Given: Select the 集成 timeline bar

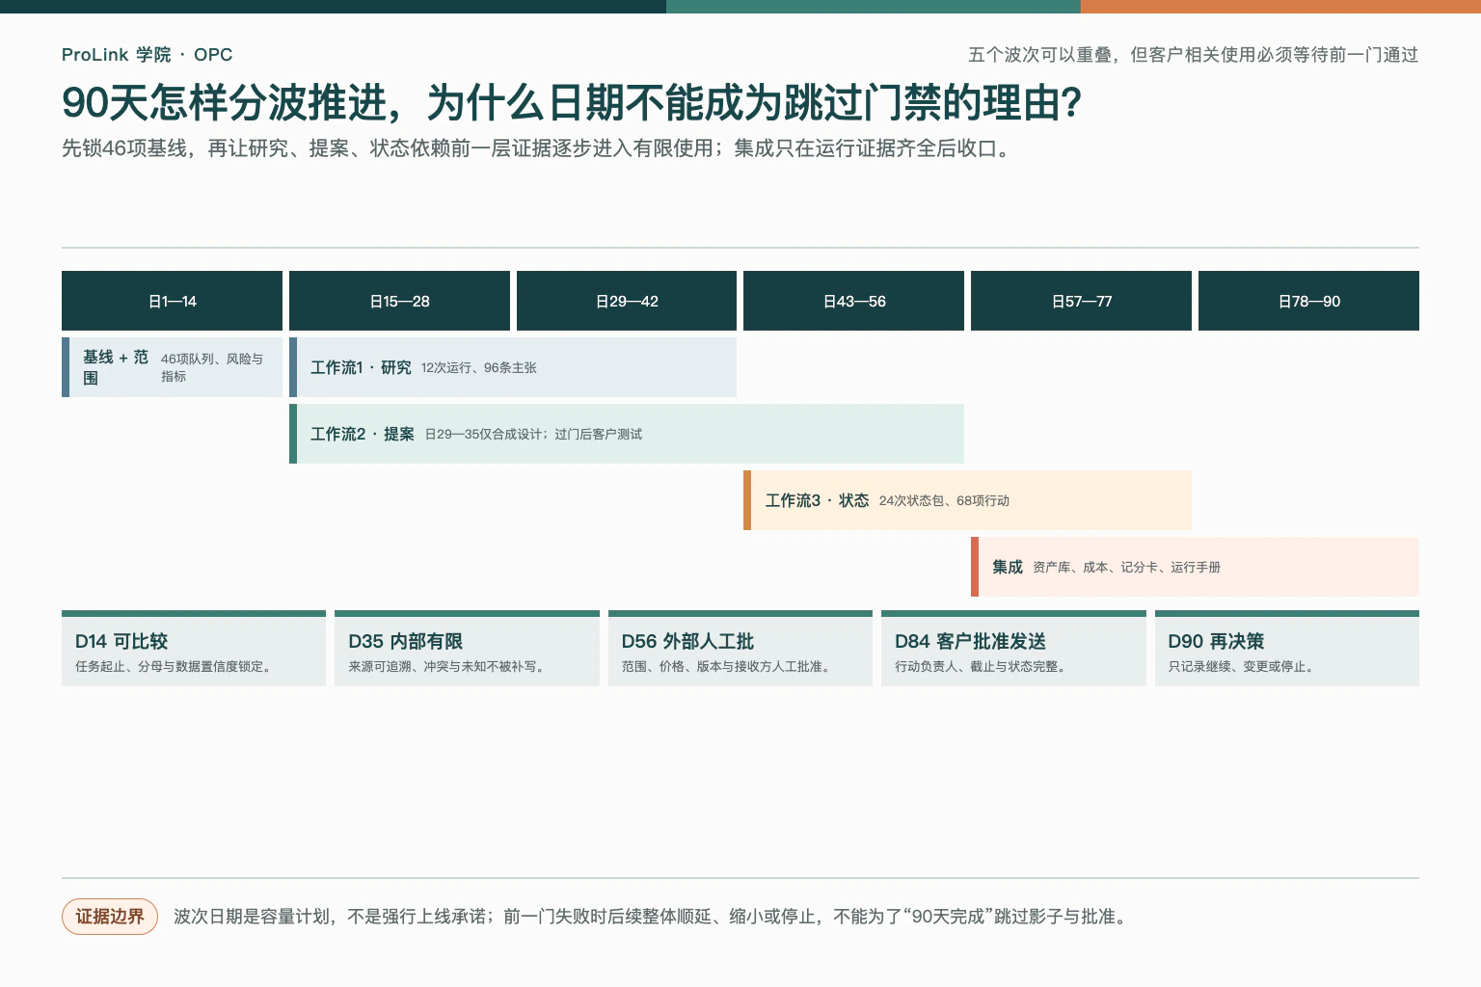Looking at the screenshot, I should [1195, 567].
